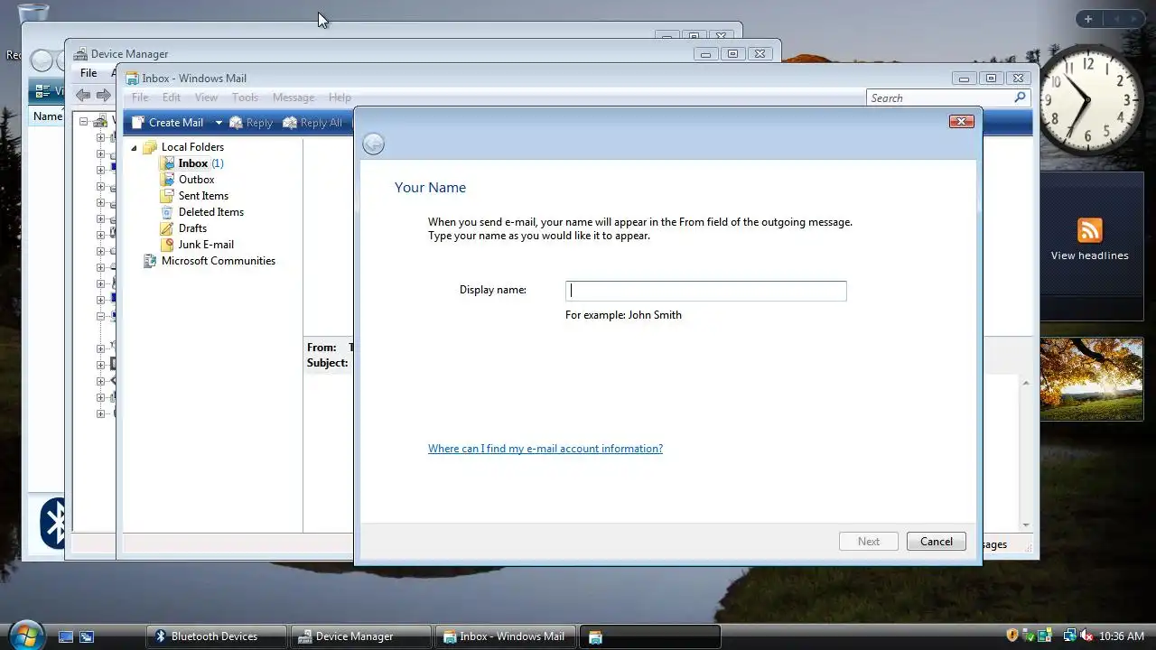Click the unlabeled mail wizard taskbar button
The image size is (1156, 650).
[650, 636]
